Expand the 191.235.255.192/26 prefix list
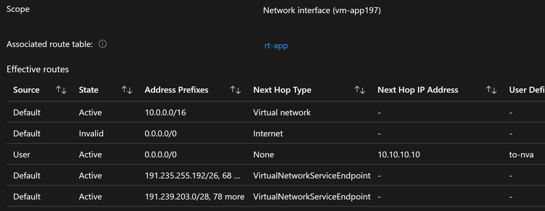Screen dimensions: 545x211 [x=192, y=176]
